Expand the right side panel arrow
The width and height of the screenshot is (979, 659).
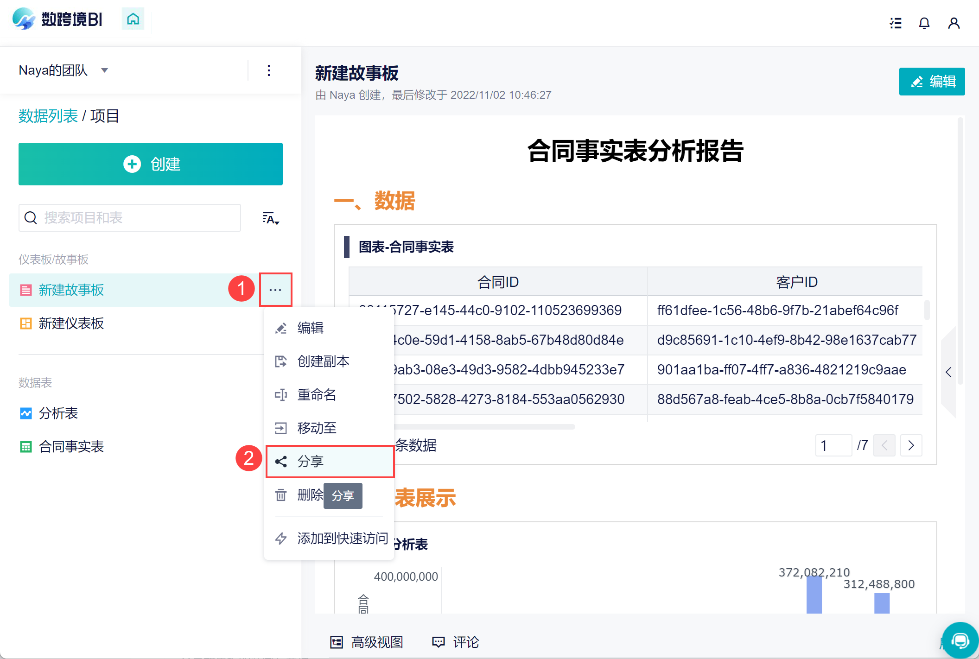[x=948, y=372]
